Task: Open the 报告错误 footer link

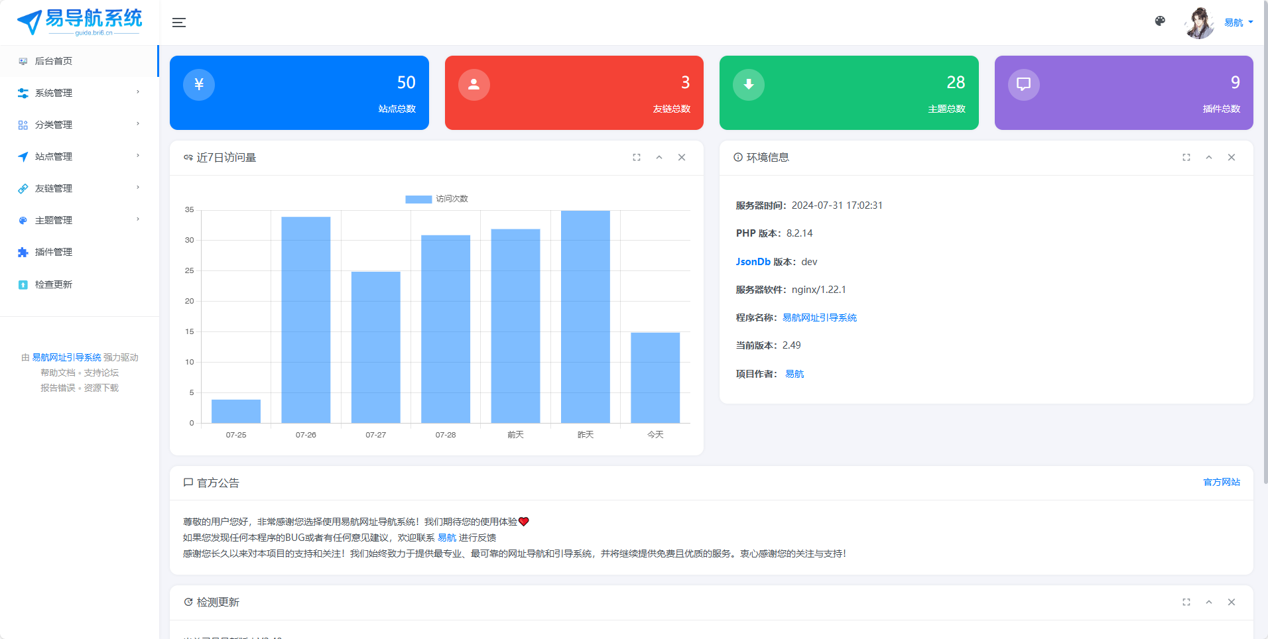Action: (58, 388)
